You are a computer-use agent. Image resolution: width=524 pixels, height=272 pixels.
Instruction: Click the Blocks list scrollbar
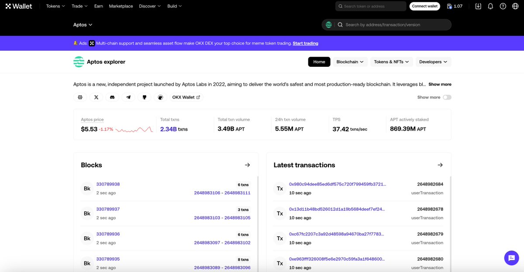click(x=258, y=224)
